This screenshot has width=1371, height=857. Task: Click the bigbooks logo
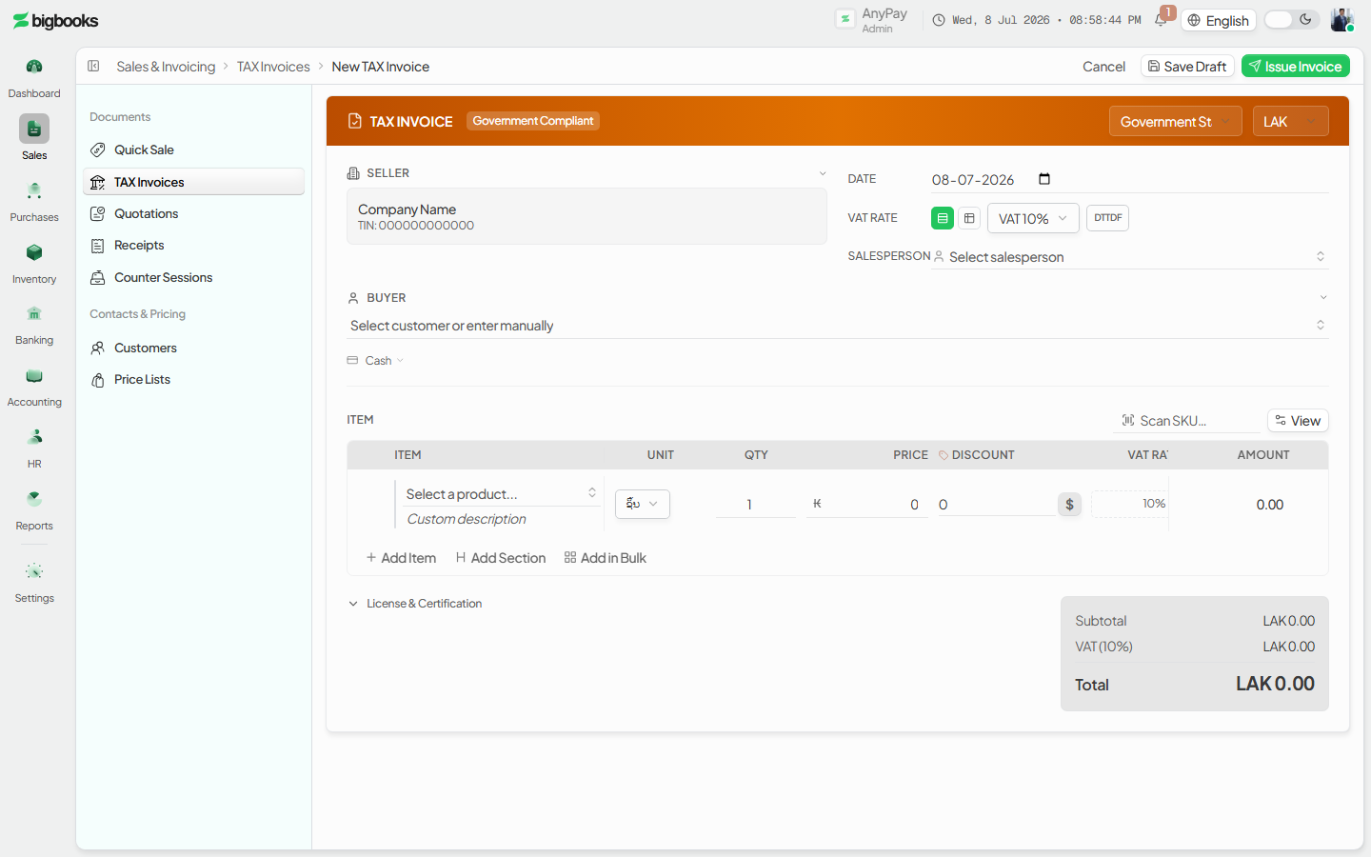[55, 20]
